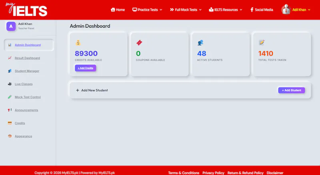Image resolution: width=320 pixels, height=175 pixels.
Task: Click the ACTIVE STUDENTS label
Action: 210,60
